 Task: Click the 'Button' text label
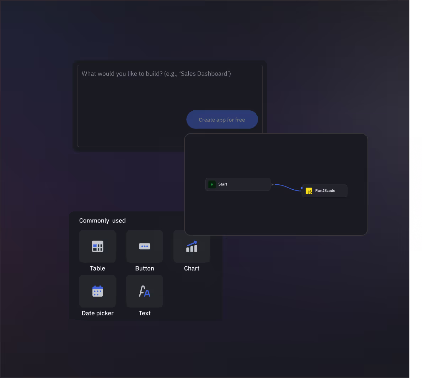(145, 268)
